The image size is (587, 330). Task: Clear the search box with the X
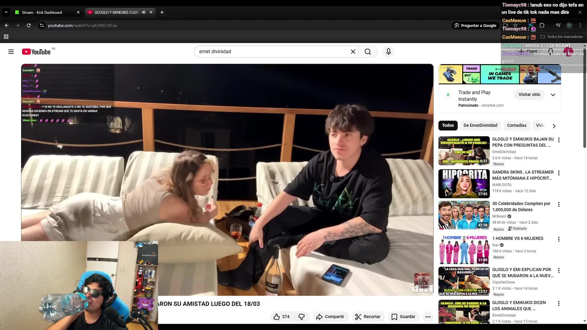coord(353,52)
